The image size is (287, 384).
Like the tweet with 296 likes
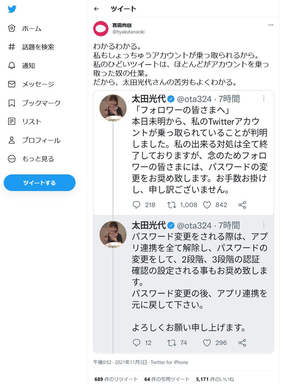coord(207,343)
